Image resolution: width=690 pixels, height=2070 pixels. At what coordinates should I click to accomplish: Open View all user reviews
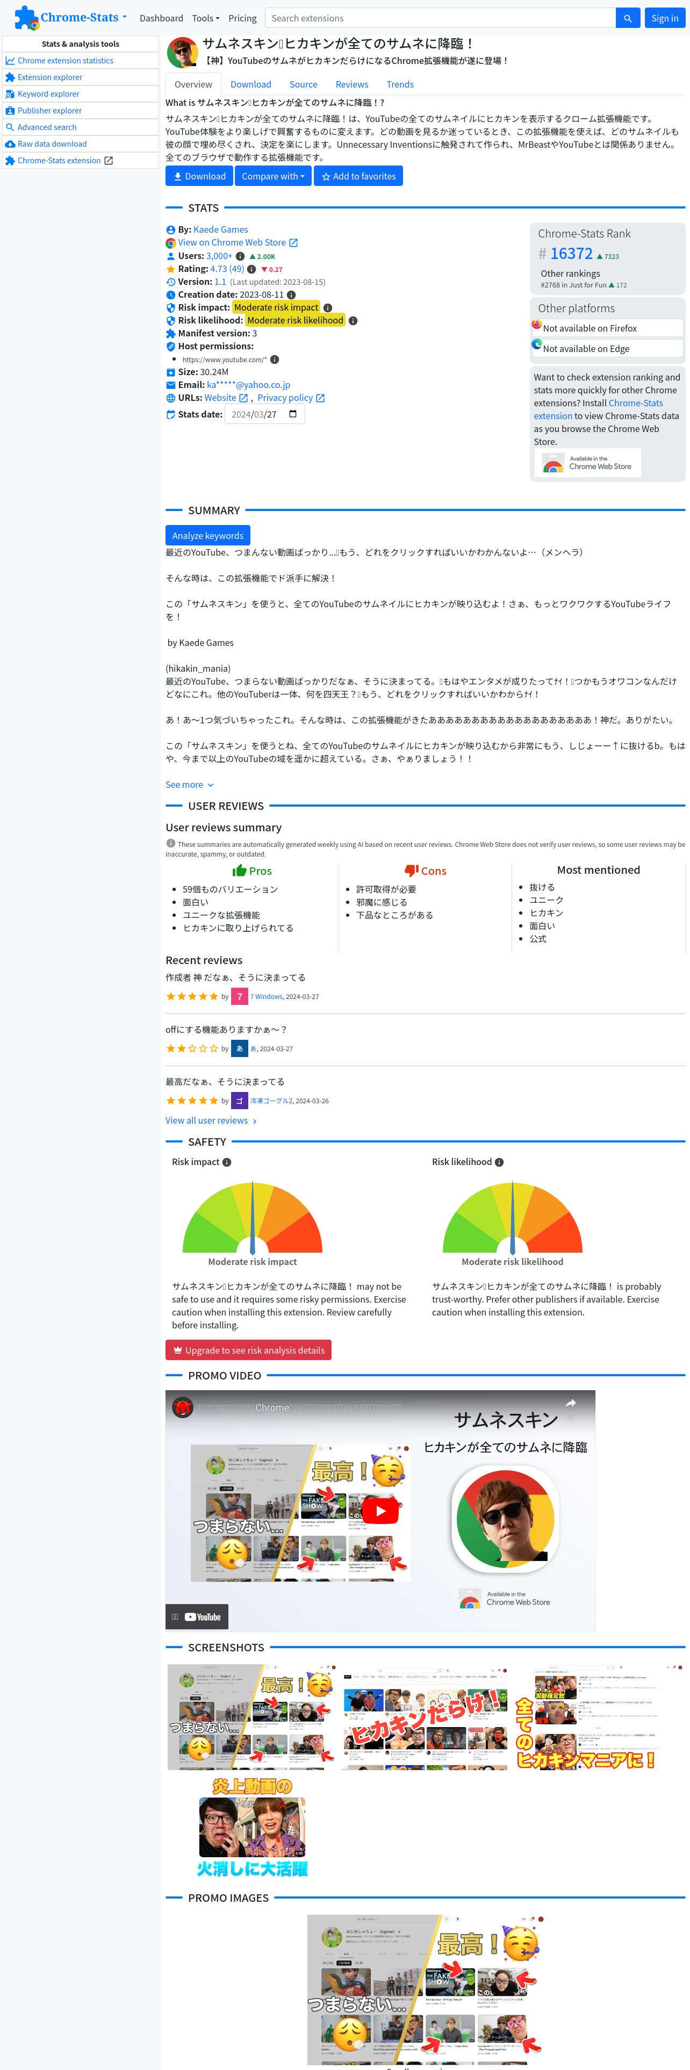pos(211,1121)
